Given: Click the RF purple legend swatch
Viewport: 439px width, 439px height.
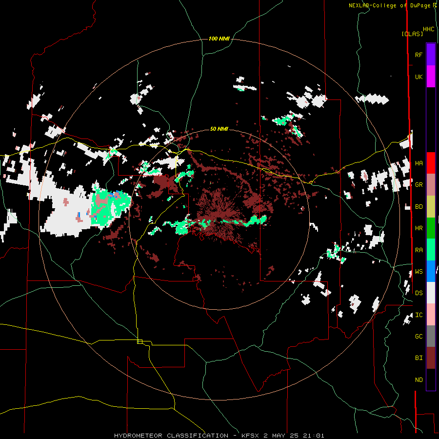Looking at the screenshot, I should (x=431, y=55).
